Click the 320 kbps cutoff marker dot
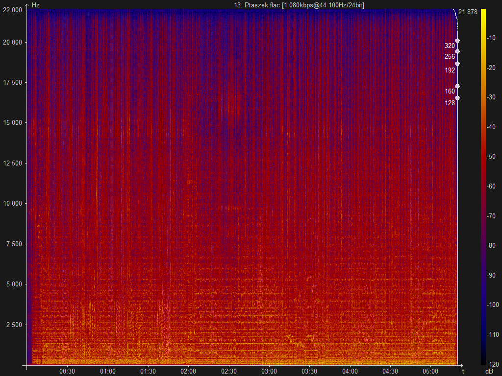This screenshot has height=376, width=502. coord(457,41)
